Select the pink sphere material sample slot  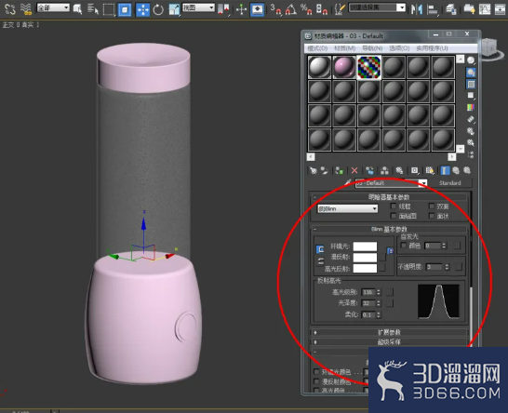click(x=344, y=67)
